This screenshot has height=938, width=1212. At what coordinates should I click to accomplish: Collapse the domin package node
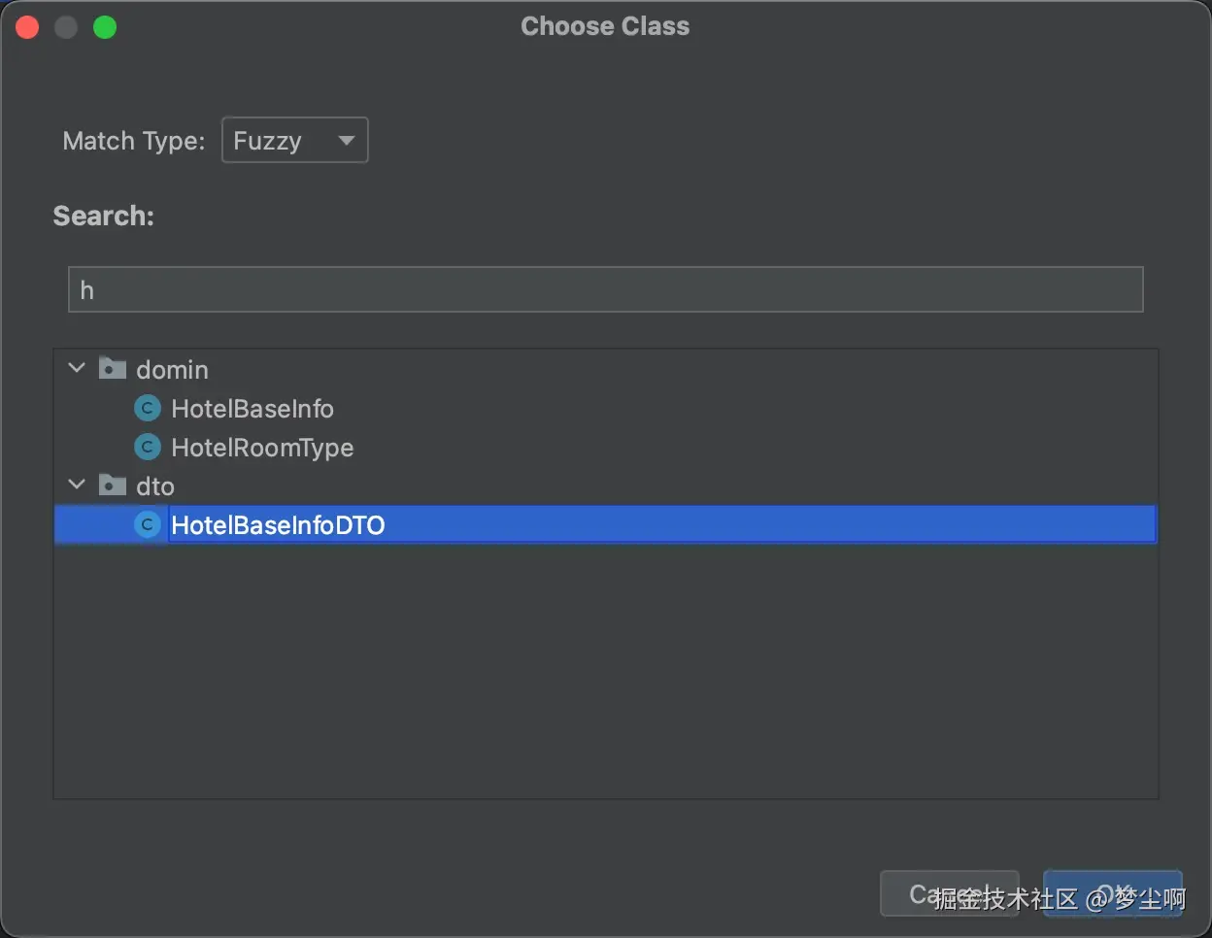[x=77, y=369]
